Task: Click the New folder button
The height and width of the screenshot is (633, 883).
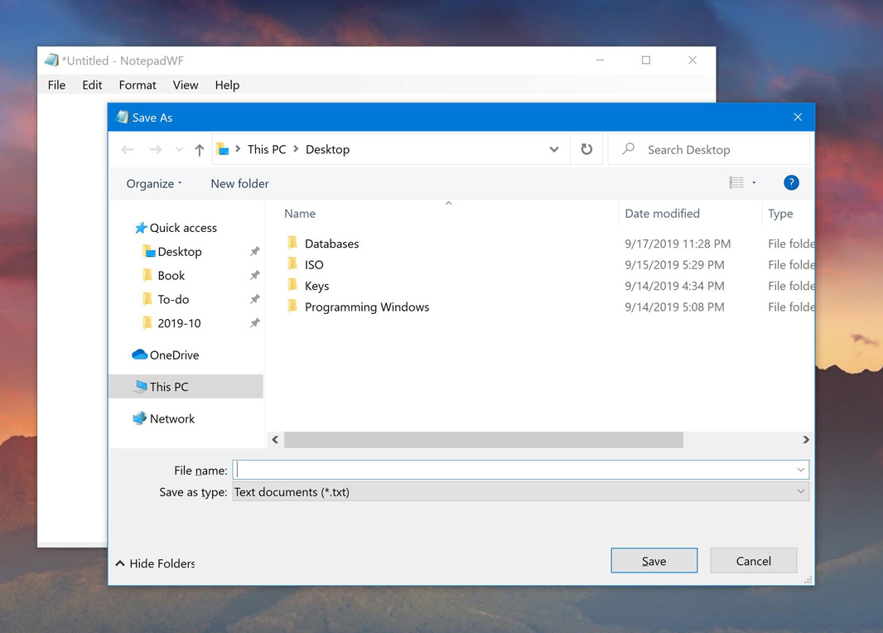Action: pos(239,184)
